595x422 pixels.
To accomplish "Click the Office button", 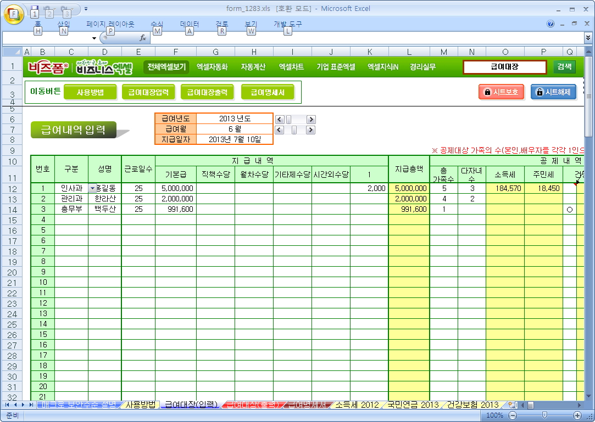I will coord(13,13).
